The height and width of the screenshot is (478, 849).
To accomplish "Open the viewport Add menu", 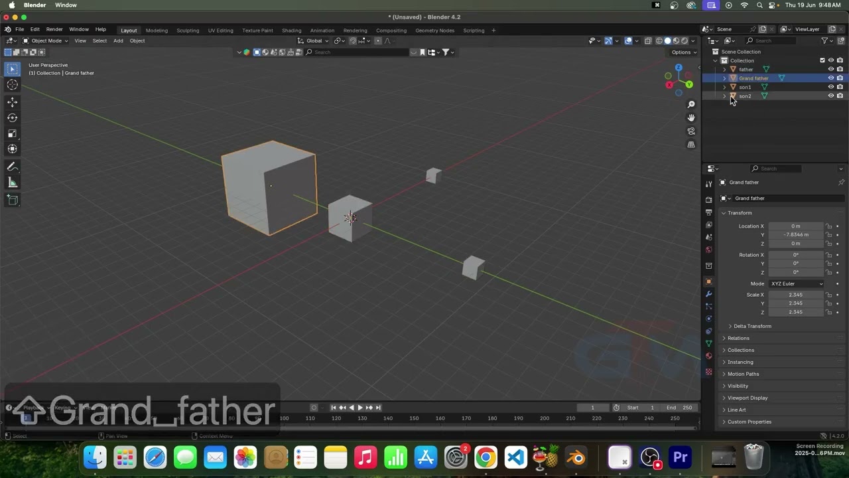I will coord(118,40).
